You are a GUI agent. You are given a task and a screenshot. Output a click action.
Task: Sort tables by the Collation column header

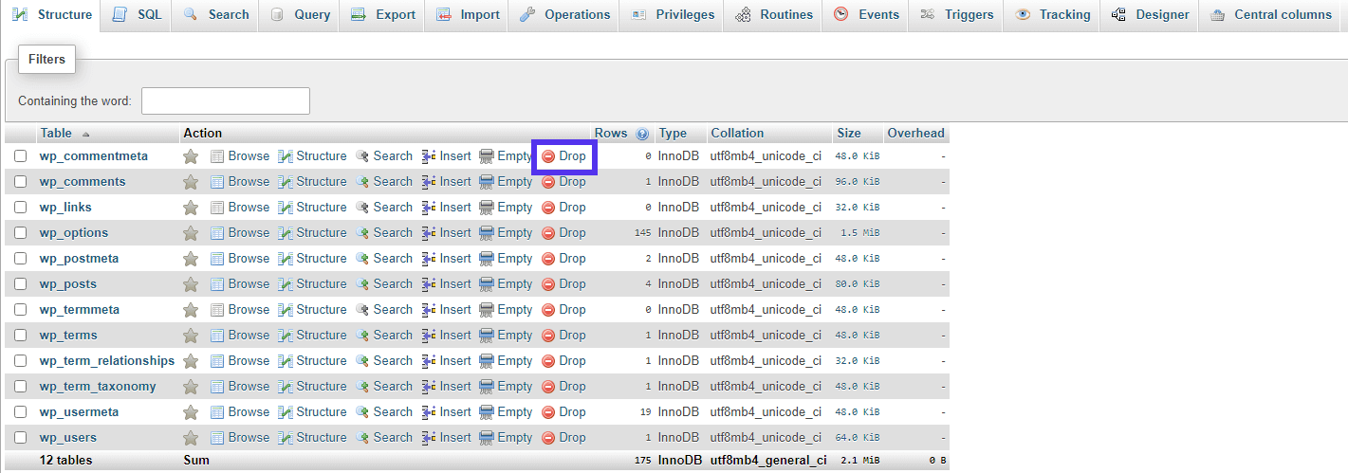(x=737, y=134)
